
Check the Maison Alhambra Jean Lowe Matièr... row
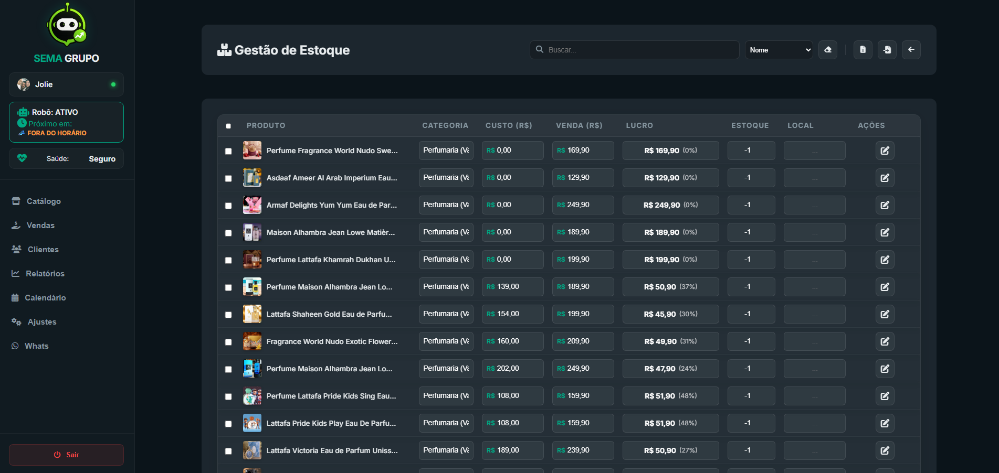[228, 233]
